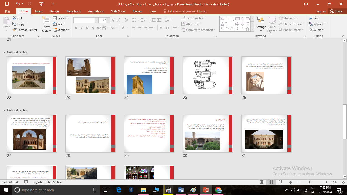This screenshot has width=347, height=195.
Task: Click the Undo arrow icon
Action: (x=18, y=4)
